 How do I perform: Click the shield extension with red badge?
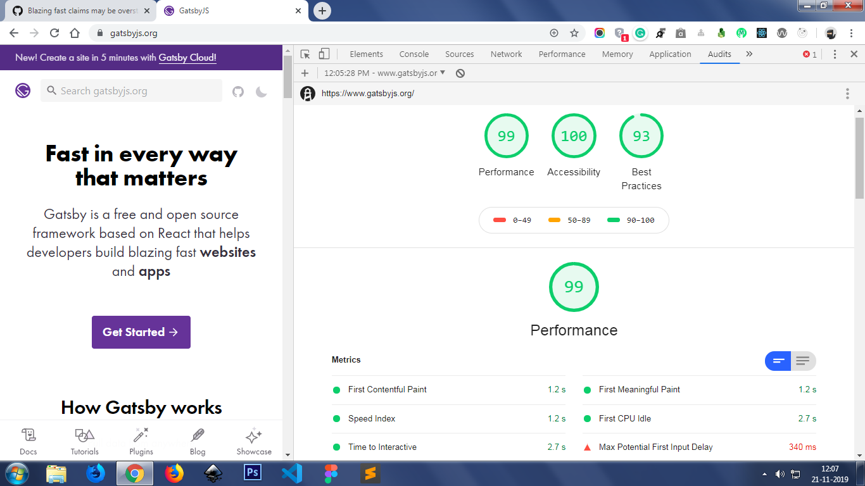click(621, 34)
